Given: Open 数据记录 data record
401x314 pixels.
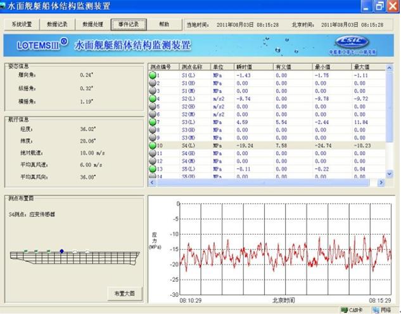Looking at the screenshot, I should click(x=58, y=24).
